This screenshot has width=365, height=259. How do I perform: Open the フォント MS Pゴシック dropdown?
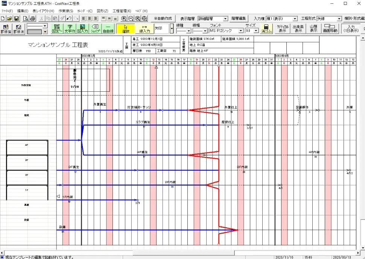point(241,31)
